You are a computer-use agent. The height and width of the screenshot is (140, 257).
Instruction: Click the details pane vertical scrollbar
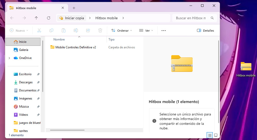coord(219,82)
